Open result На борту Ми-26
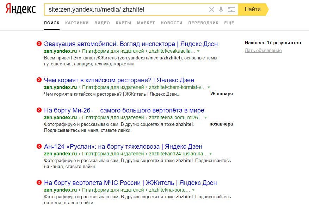 (124, 110)
